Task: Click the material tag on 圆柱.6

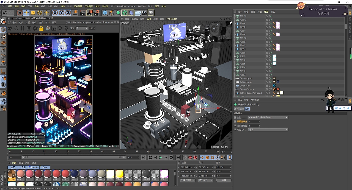Action: 278,34
